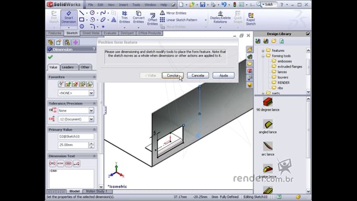Click Create New Folder icon in Design Library
357x201 pixels.
pos(274,41)
